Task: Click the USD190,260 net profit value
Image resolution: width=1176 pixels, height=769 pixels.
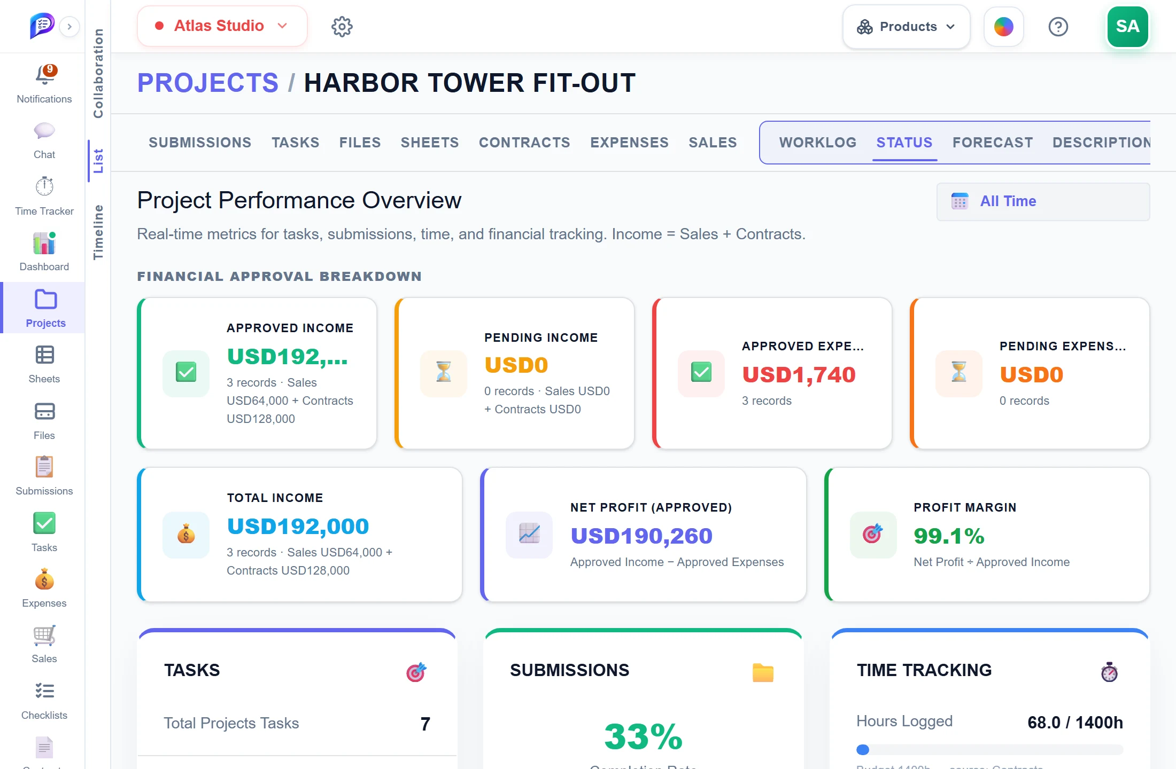Action: point(641,536)
